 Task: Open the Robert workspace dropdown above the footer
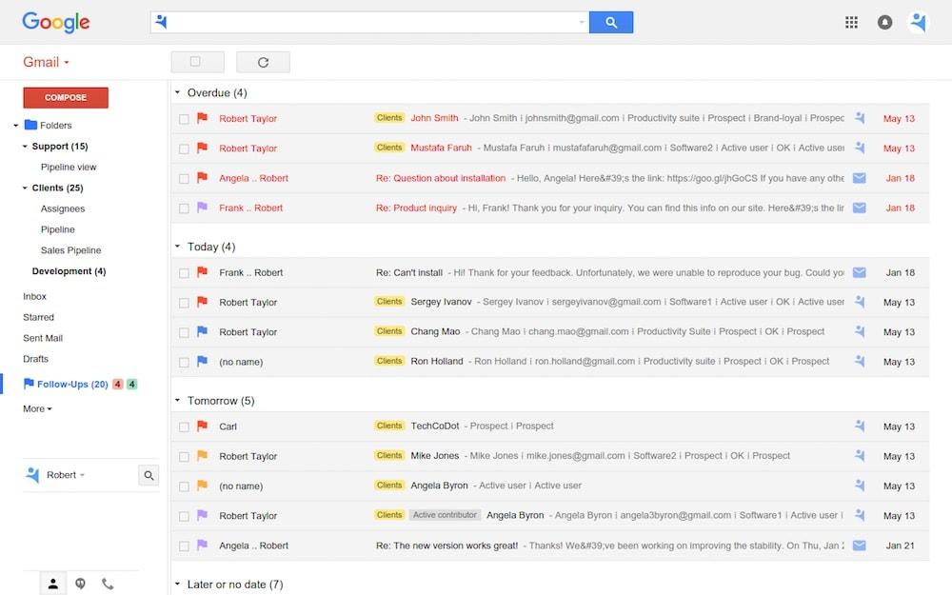click(x=69, y=474)
